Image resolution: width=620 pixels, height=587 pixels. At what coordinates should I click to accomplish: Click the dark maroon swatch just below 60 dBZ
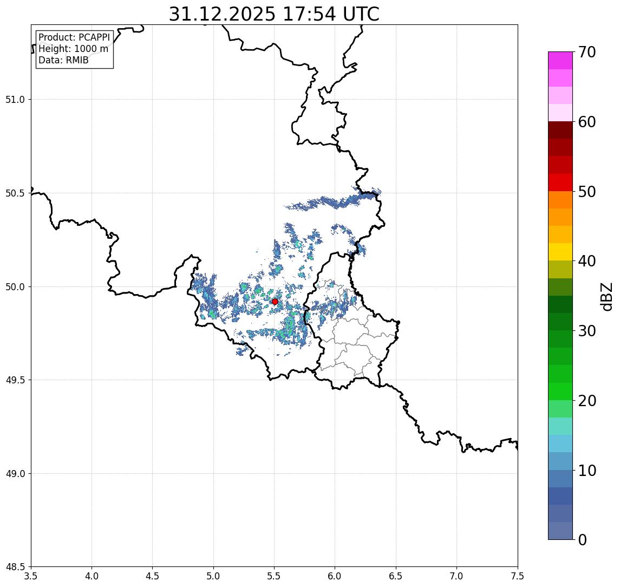pyautogui.click(x=560, y=130)
